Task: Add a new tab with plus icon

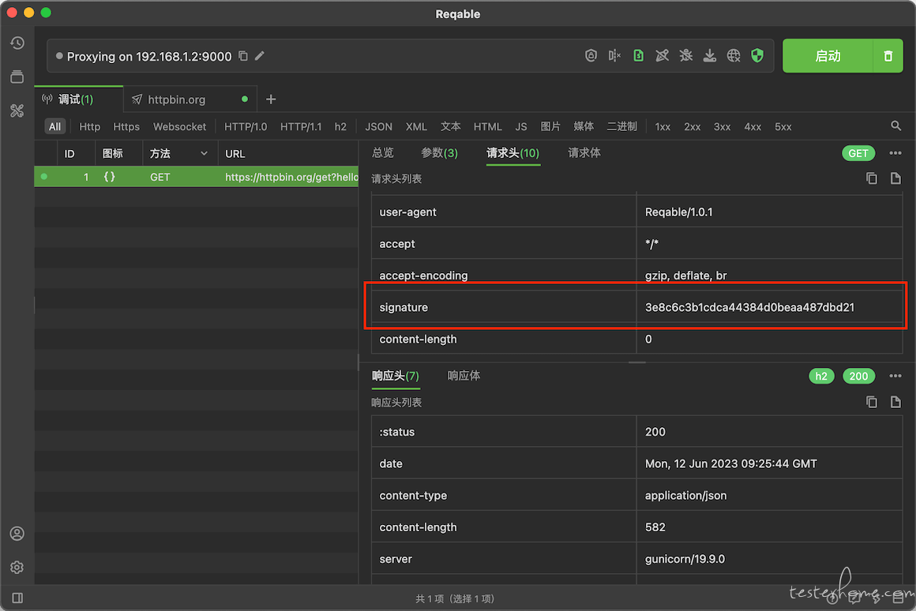Action: coord(271,99)
